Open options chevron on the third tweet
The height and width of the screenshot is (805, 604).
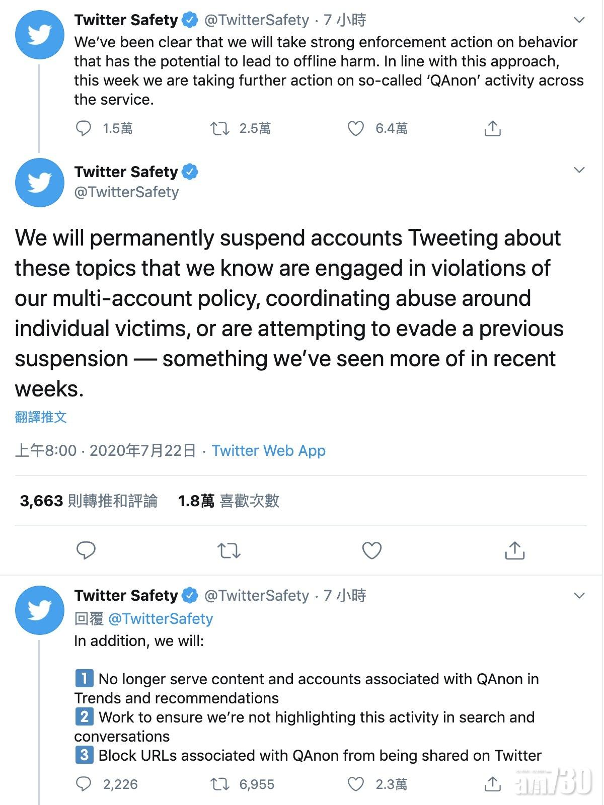click(579, 596)
